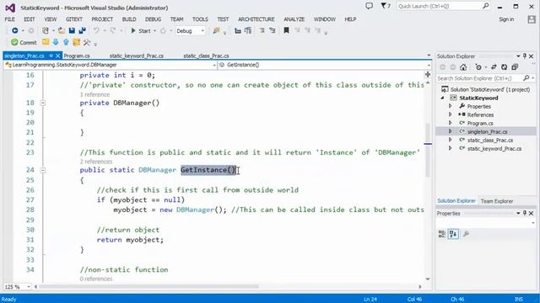
Task: Click '0 references' CodeLens at bottom
Action: 96,279
